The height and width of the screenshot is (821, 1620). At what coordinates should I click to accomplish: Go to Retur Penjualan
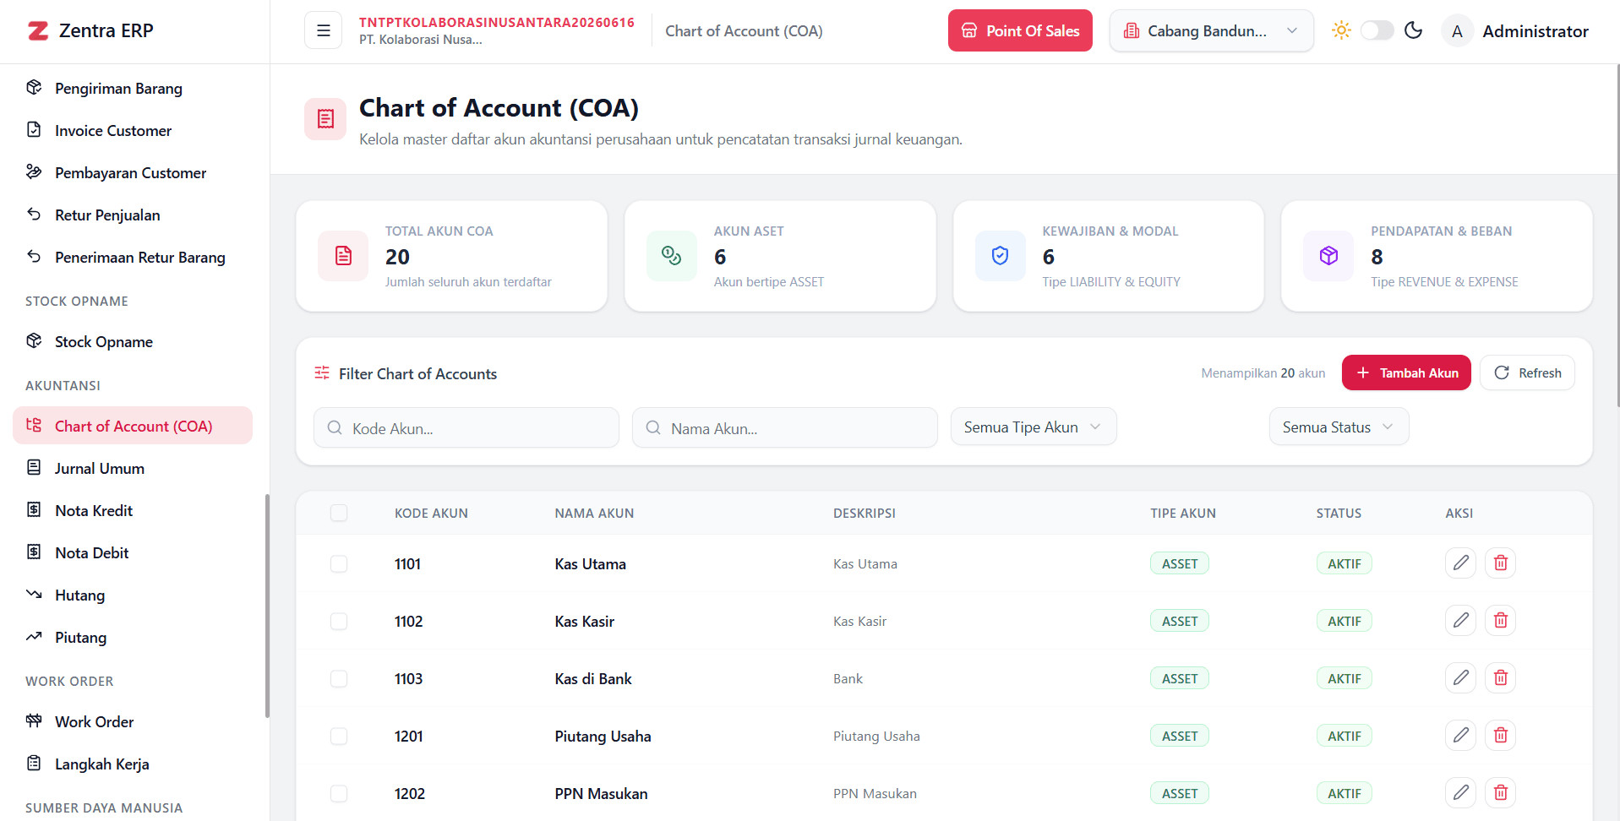[x=133, y=215]
